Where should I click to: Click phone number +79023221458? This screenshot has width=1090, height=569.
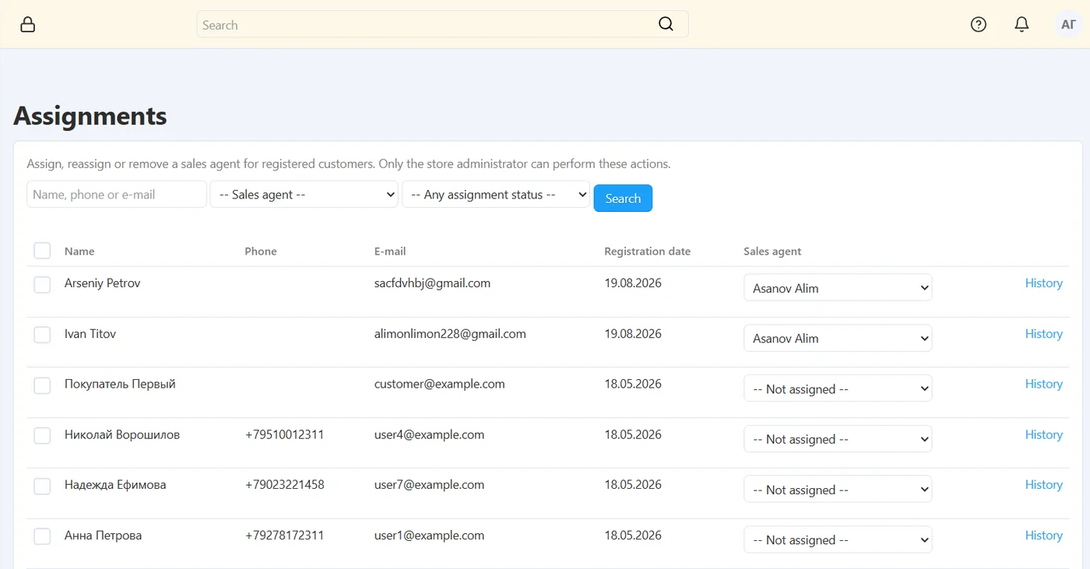pyautogui.click(x=284, y=485)
